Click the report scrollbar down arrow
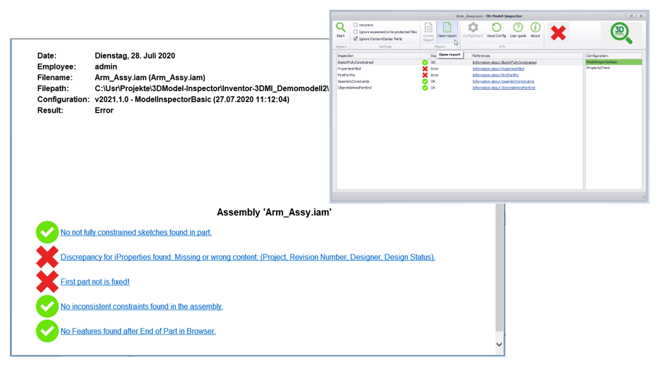This screenshot has width=658, height=367. coord(499,344)
